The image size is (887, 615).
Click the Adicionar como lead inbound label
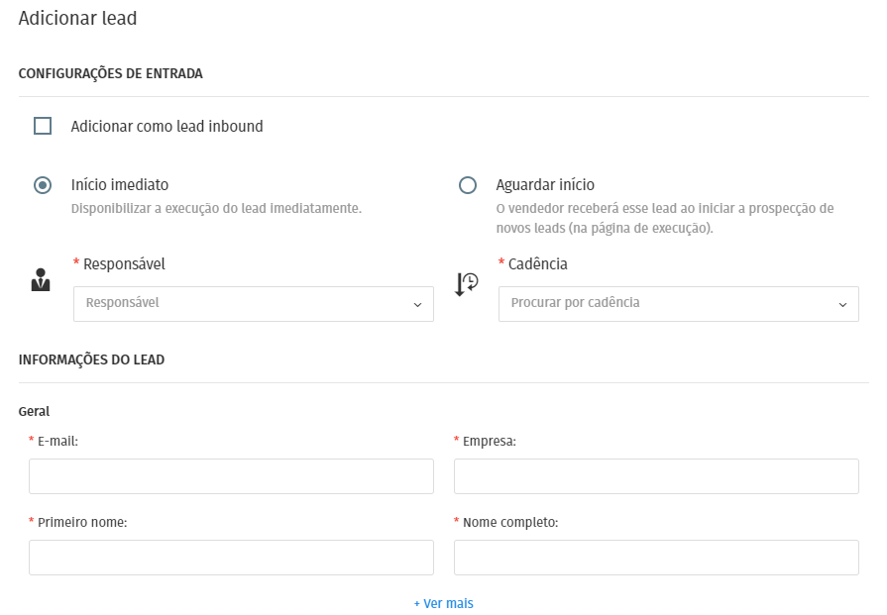(x=166, y=126)
